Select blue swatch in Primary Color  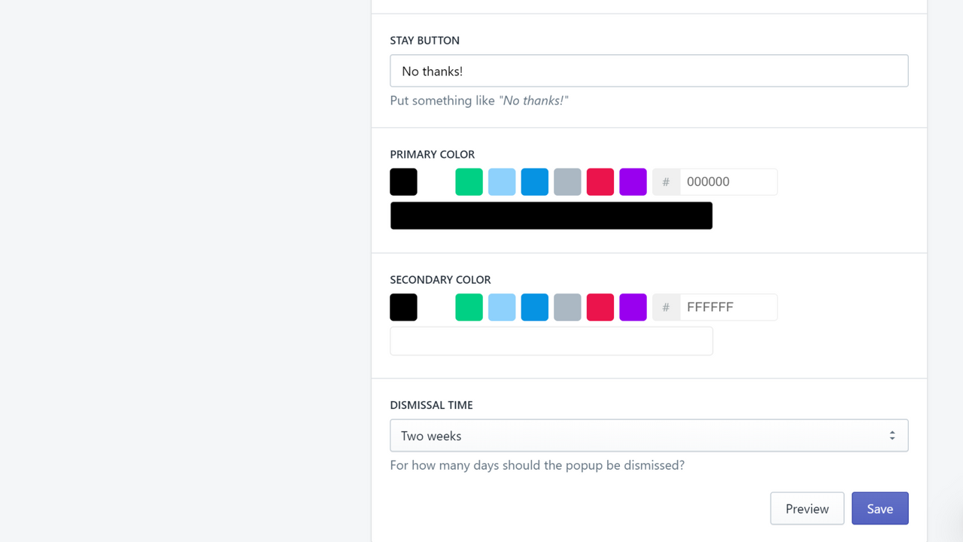[x=534, y=181]
